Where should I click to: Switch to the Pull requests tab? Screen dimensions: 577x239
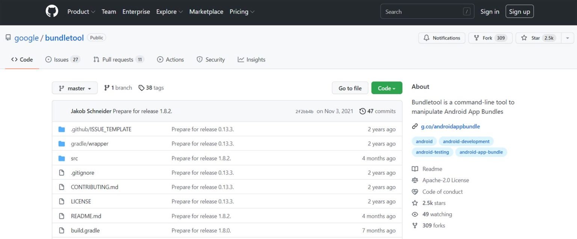pyautogui.click(x=118, y=59)
